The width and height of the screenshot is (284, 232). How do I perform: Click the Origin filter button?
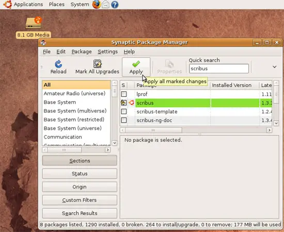(80, 187)
